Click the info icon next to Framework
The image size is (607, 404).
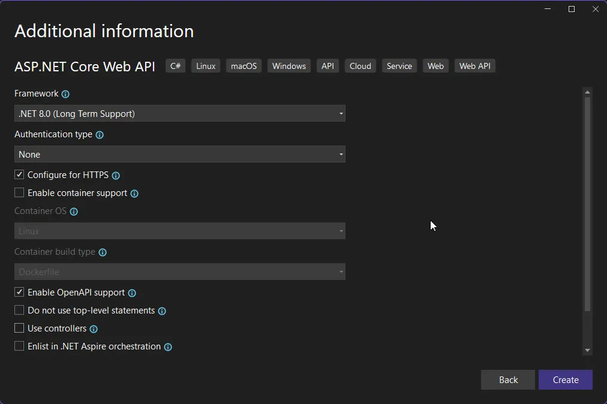(x=65, y=94)
